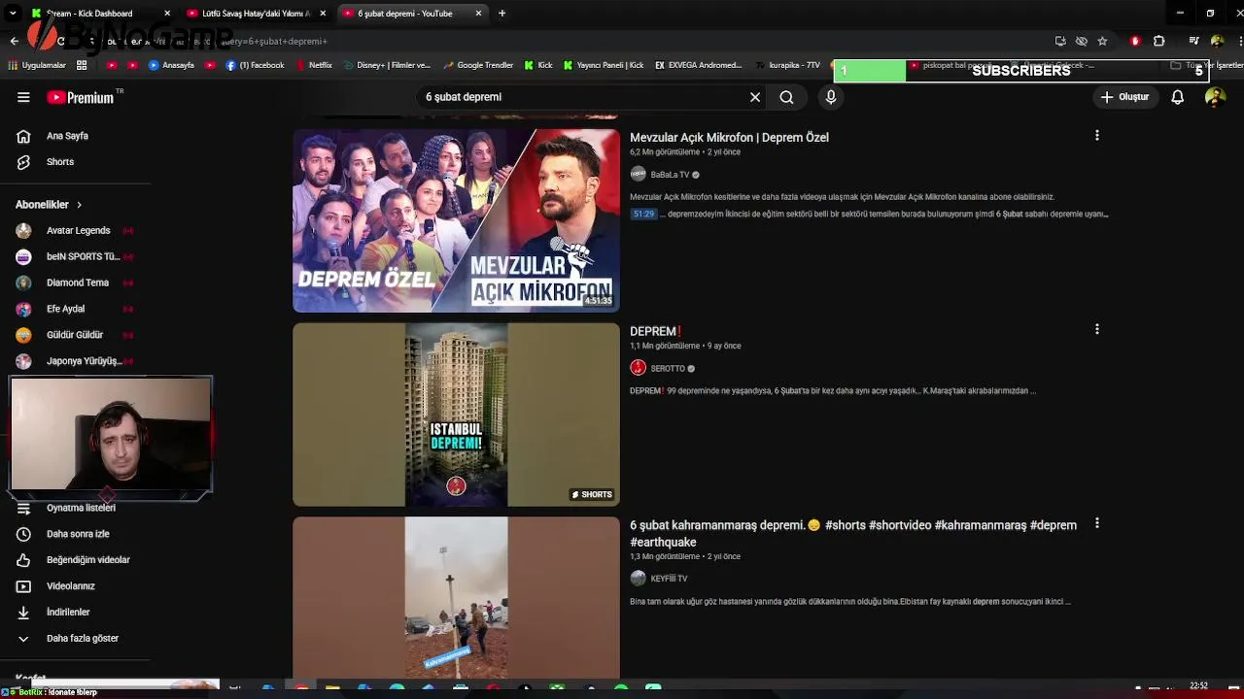
Task: Click the KEYFİİİ TV channel avatar
Action: [638, 578]
